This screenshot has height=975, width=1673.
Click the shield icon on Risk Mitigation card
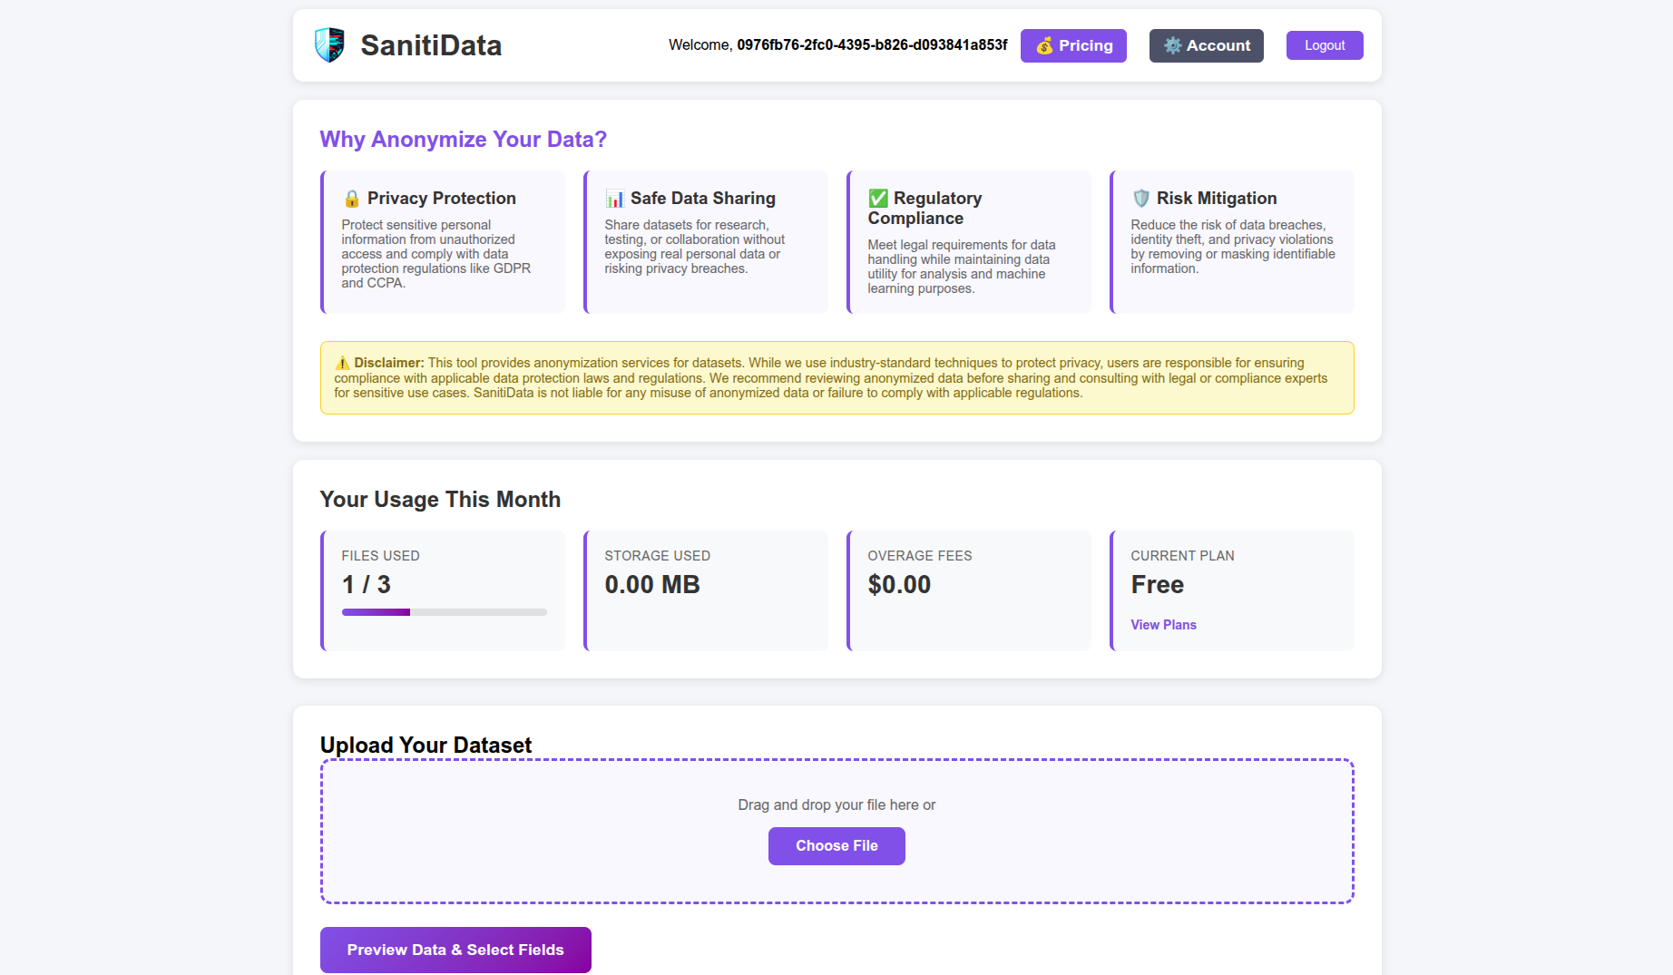1140,198
